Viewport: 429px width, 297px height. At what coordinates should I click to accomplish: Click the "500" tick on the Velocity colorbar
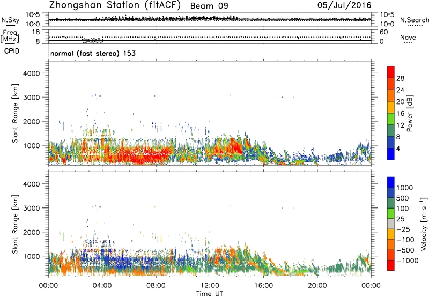point(403,198)
